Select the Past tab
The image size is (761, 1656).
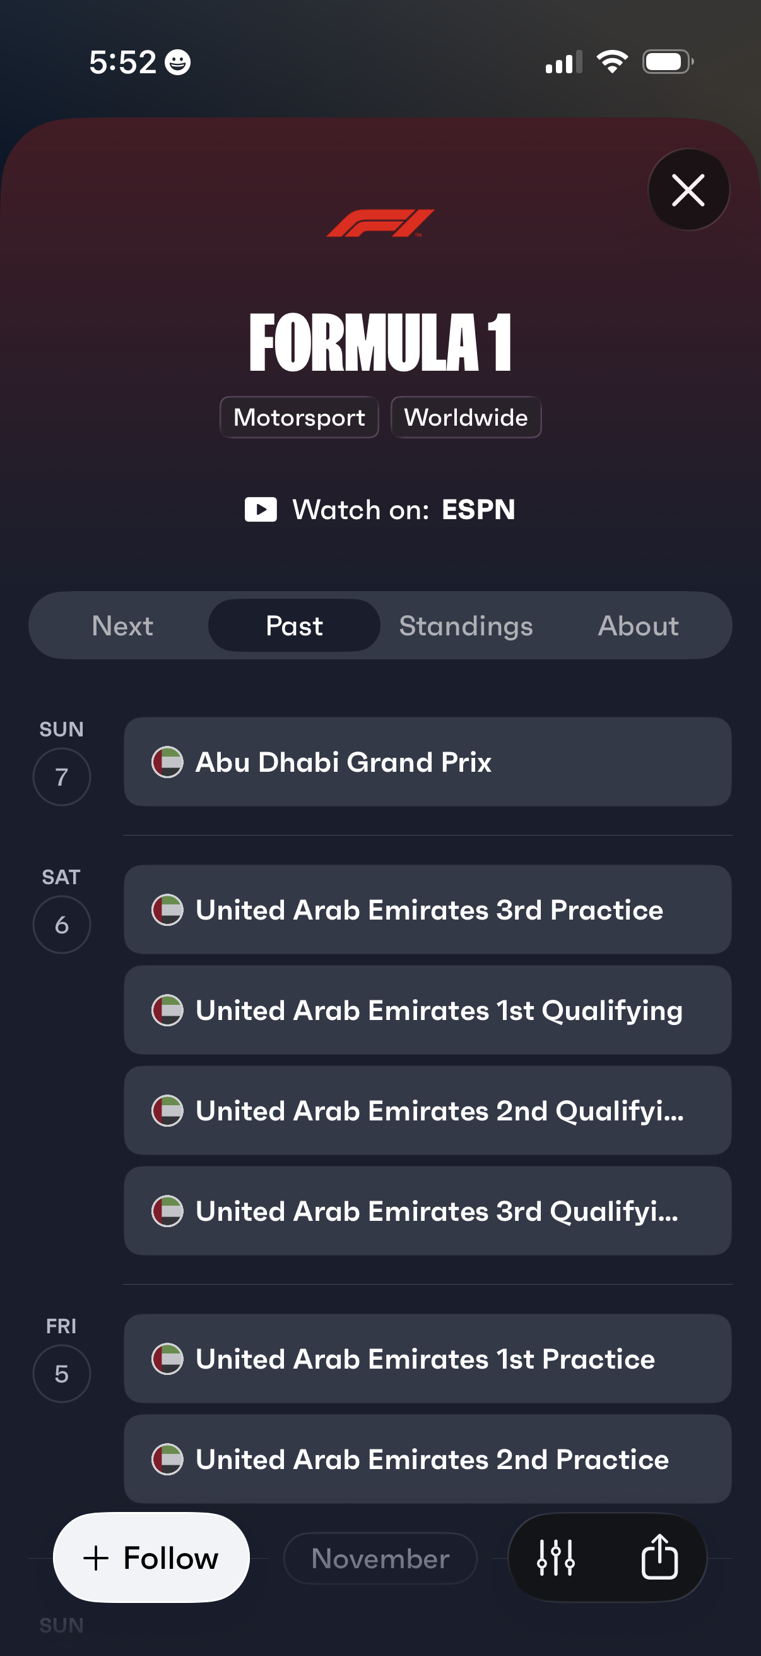click(294, 626)
